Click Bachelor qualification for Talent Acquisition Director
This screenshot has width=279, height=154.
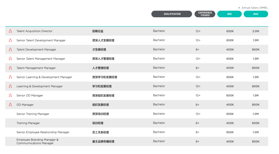pyautogui.click(x=159, y=31)
